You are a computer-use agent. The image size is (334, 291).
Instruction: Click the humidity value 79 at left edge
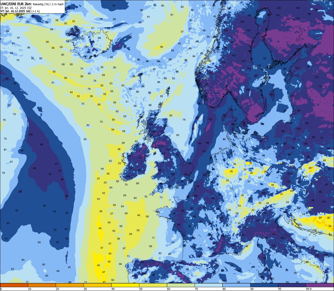click(x=3, y=173)
